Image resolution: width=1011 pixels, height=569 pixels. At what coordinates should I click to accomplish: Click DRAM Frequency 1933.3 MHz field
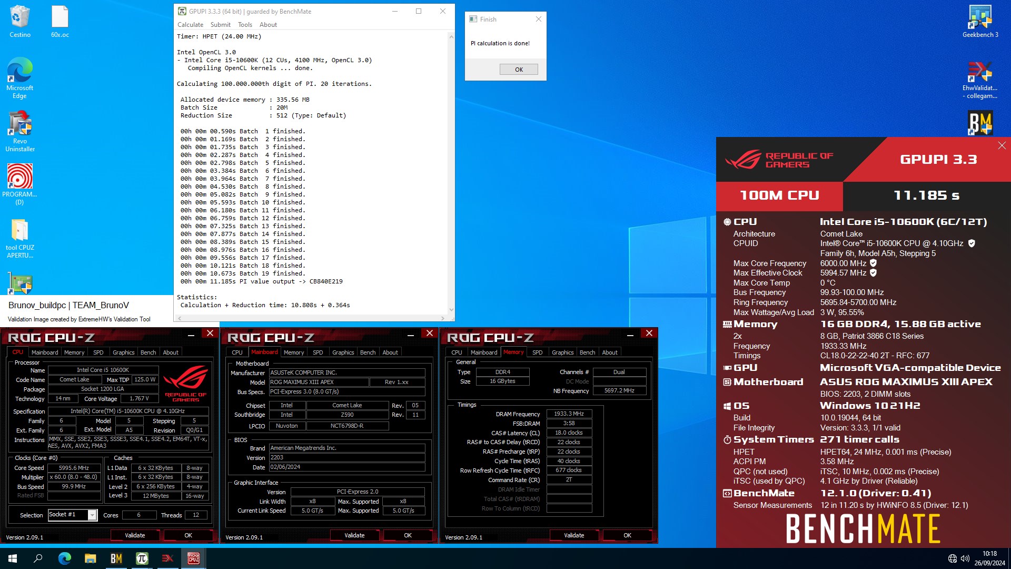(569, 414)
